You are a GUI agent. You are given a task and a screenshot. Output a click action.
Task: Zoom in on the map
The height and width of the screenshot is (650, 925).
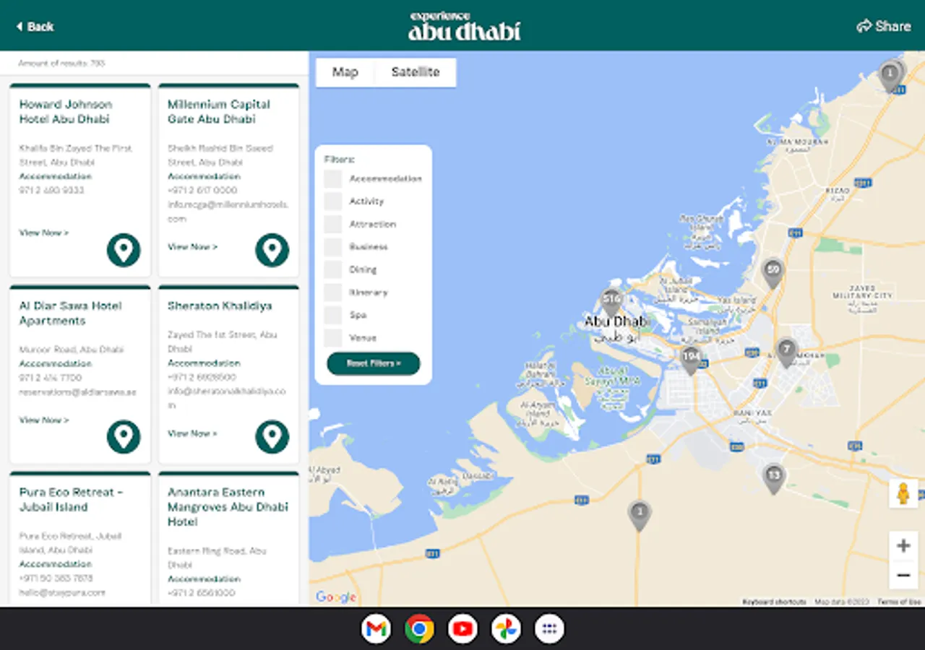(903, 546)
